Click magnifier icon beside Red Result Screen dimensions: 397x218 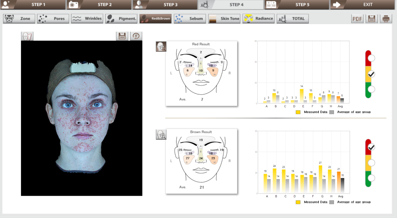[161, 47]
